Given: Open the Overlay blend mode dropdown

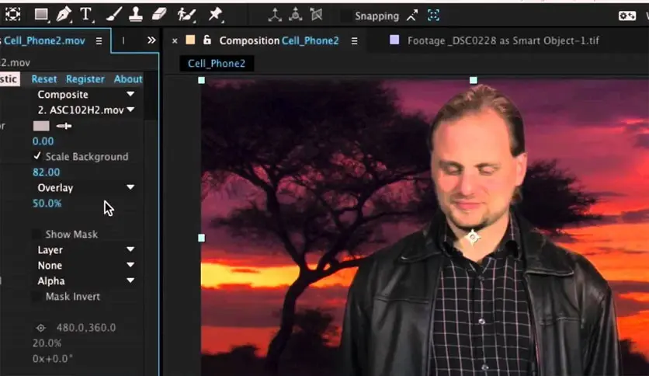Looking at the screenshot, I should tap(85, 187).
